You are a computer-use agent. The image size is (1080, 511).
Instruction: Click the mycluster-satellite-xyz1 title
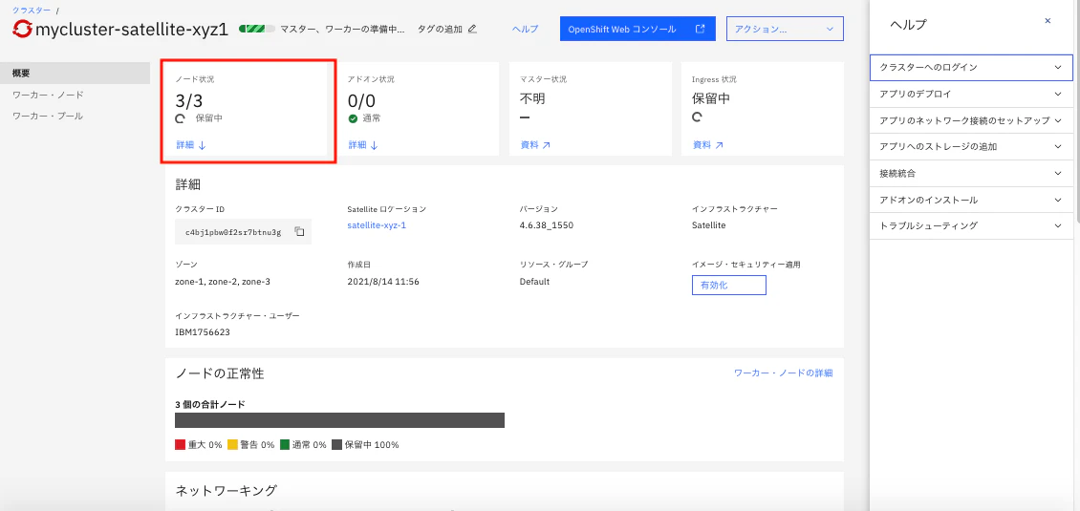[x=131, y=30]
